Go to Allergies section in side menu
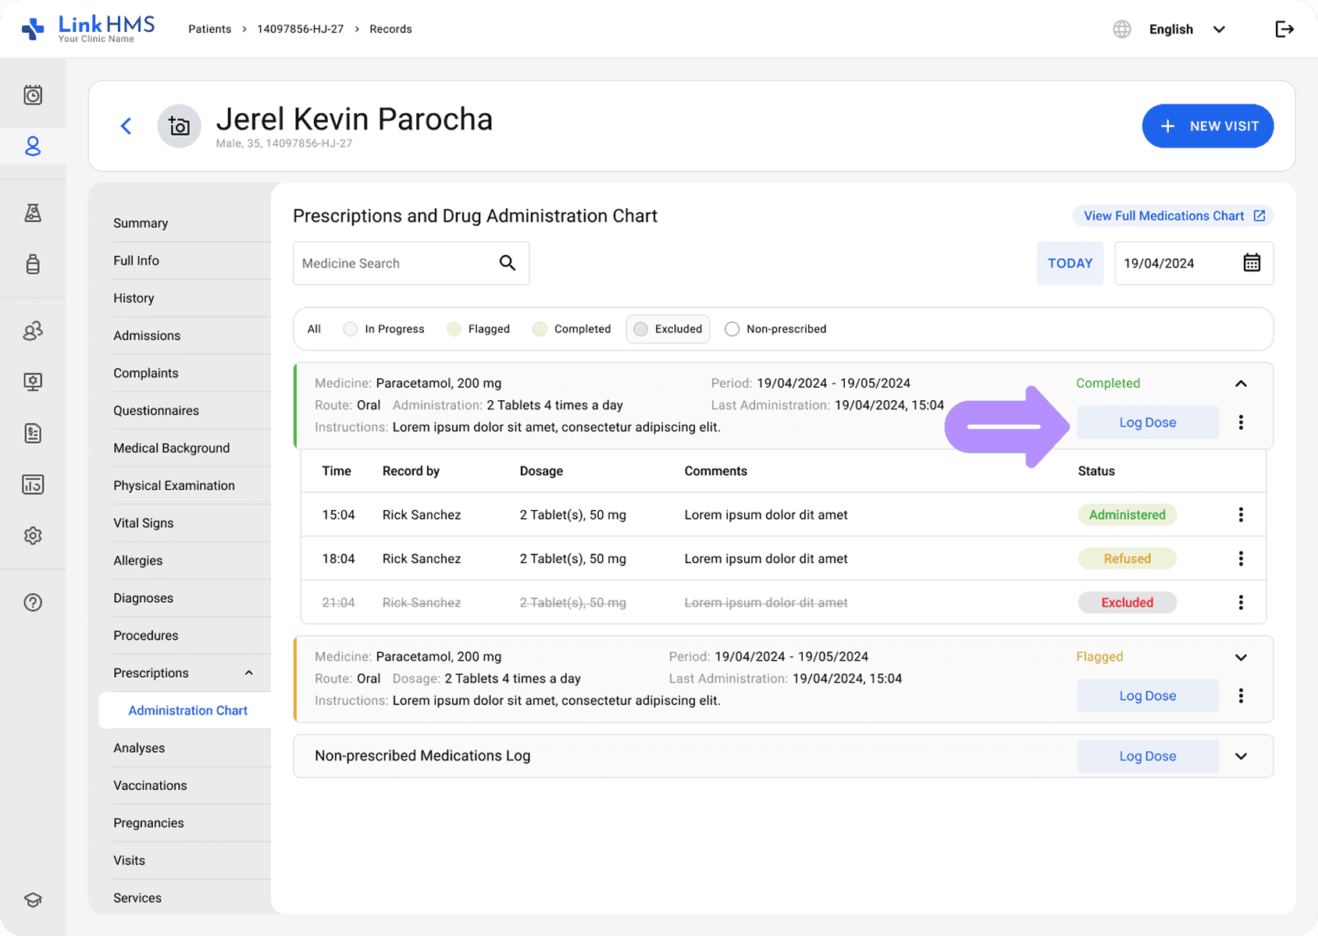This screenshot has width=1318, height=936. click(138, 560)
